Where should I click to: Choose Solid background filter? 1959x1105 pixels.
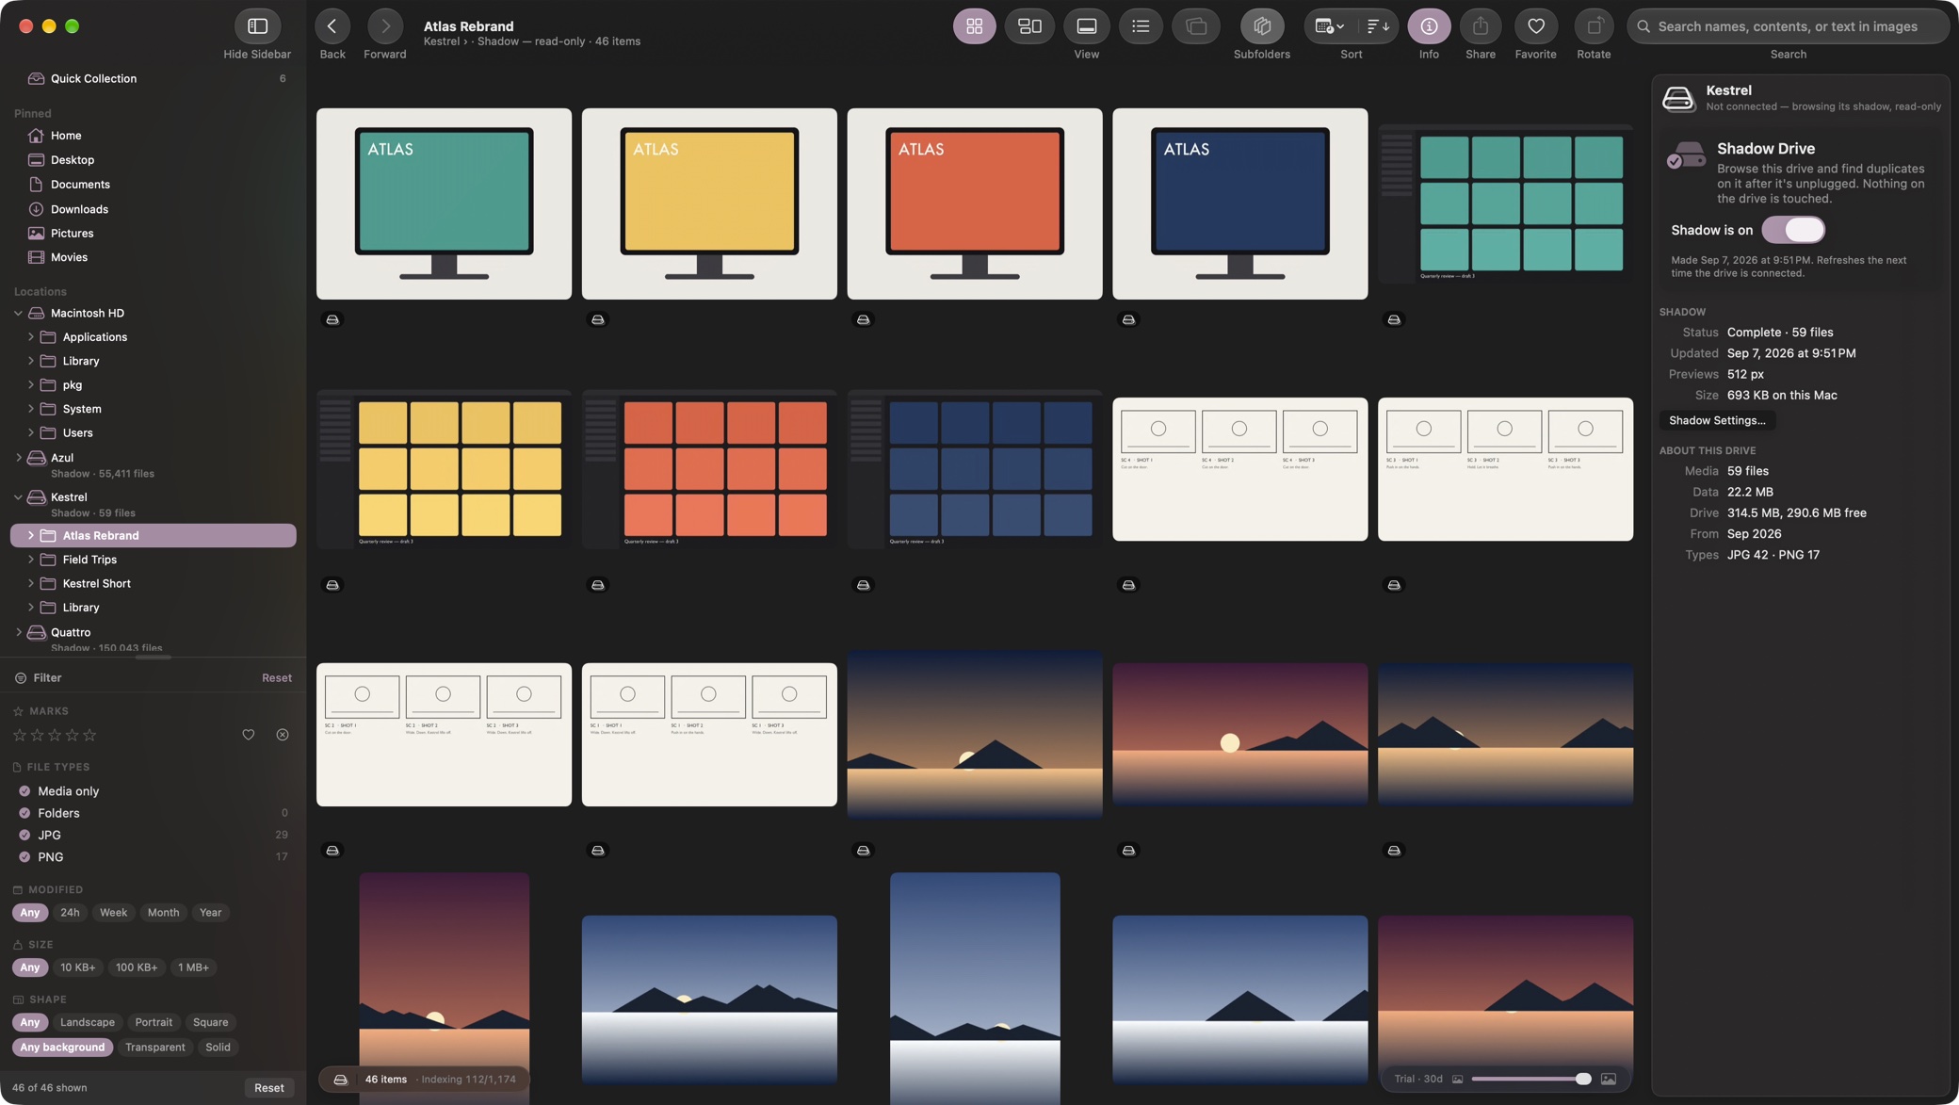tap(218, 1048)
